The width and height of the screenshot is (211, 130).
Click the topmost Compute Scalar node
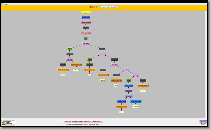click(86, 17)
